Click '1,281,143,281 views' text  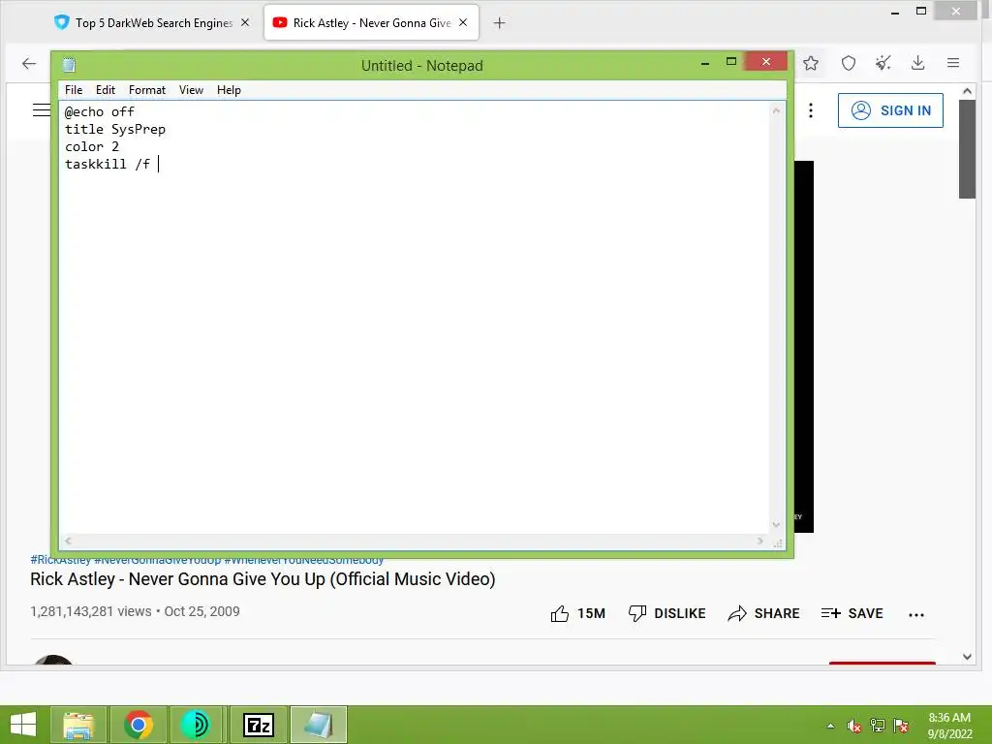point(90,612)
